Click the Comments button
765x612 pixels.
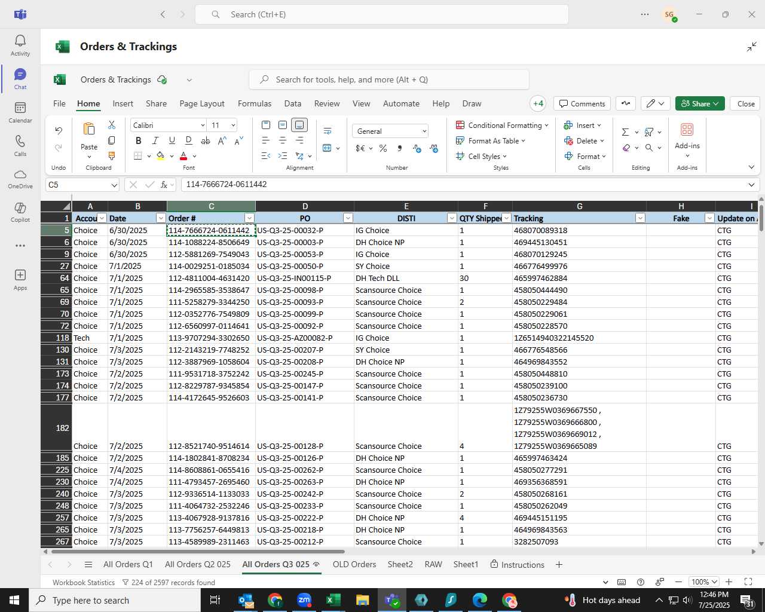[x=582, y=103]
